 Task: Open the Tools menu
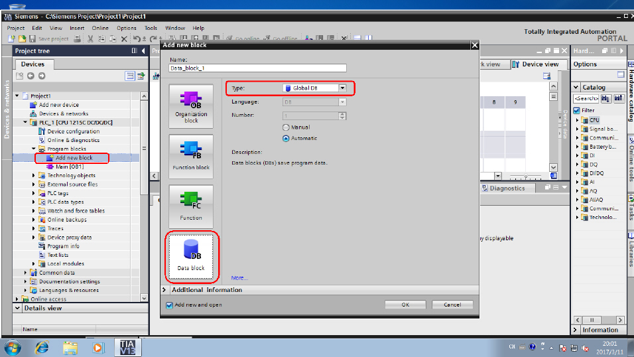151,28
